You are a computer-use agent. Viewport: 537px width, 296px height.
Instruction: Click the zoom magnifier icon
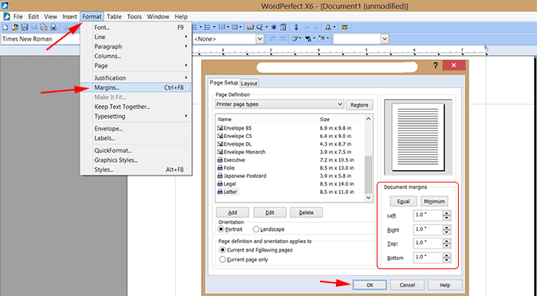point(259,28)
